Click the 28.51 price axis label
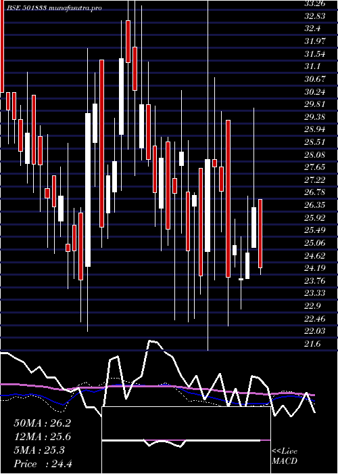This screenshot has width=338, height=474. [x=315, y=142]
